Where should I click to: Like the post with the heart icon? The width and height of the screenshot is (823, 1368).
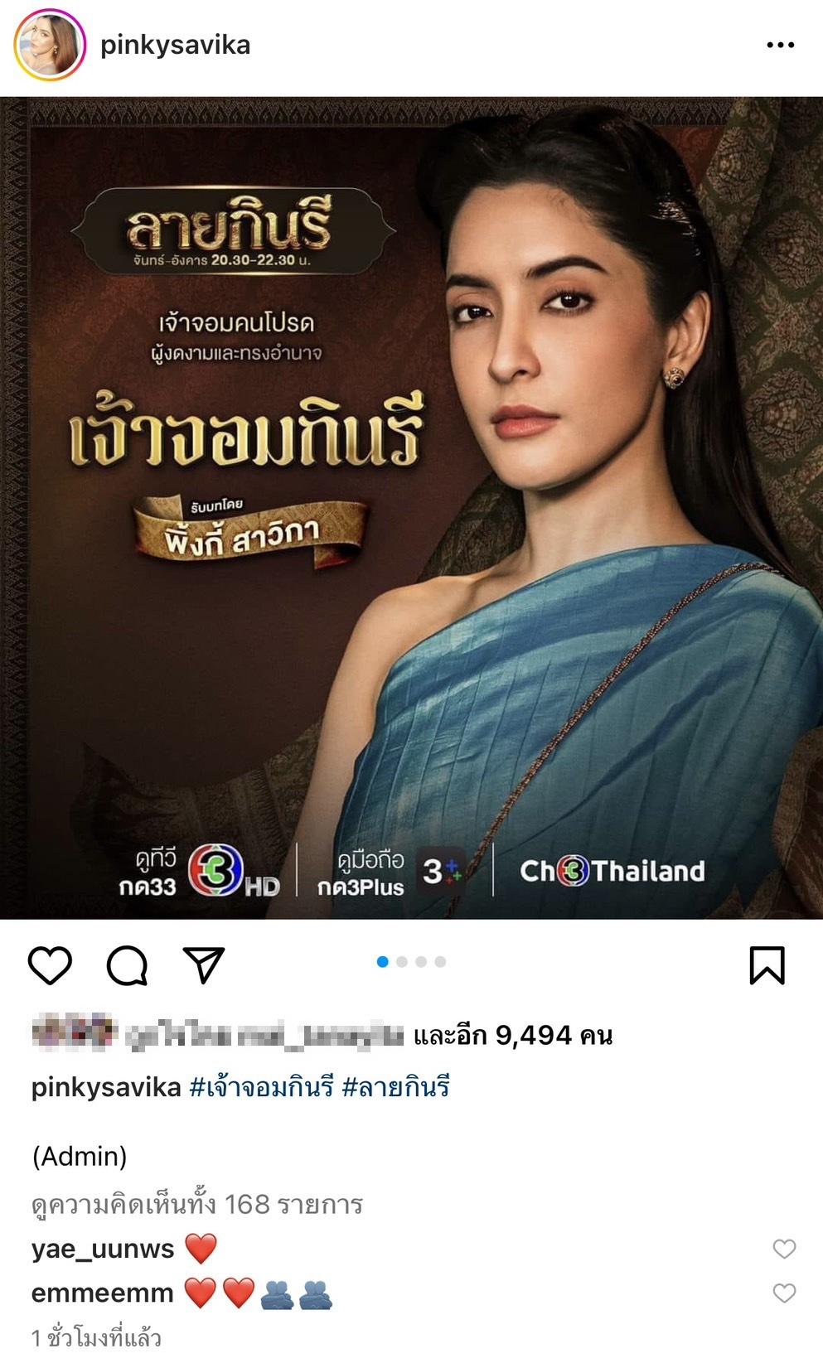pos(50,965)
